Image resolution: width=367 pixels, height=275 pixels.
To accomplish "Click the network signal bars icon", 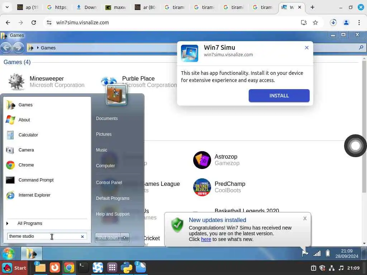I will (x=317, y=253).
